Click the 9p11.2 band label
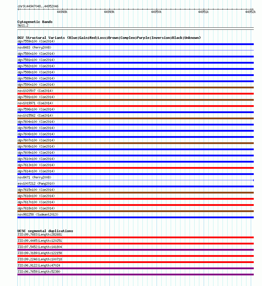The width and height of the screenshot is (262, 286). [23, 25]
